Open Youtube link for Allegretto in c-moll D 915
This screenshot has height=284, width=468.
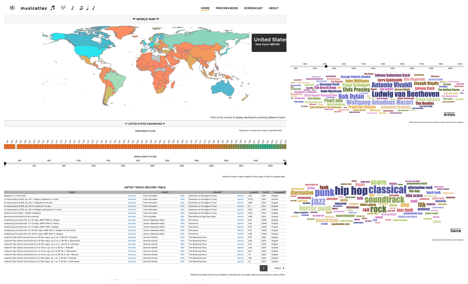click(132, 196)
